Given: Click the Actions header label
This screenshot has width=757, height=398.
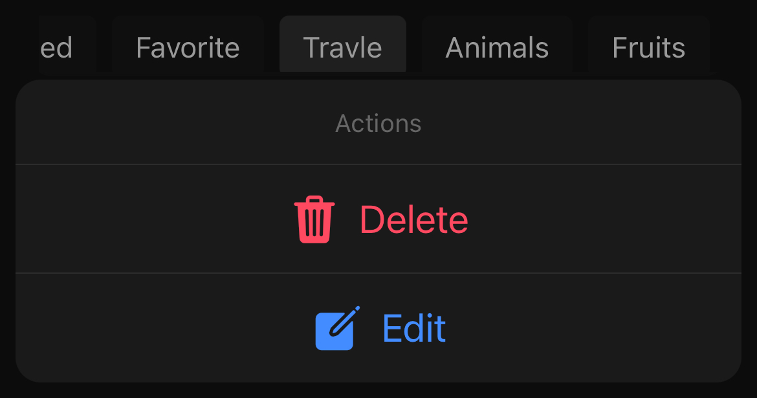Looking at the screenshot, I should pyautogui.click(x=378, y=123).
